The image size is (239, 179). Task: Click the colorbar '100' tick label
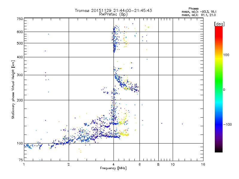tap(226, 55)
